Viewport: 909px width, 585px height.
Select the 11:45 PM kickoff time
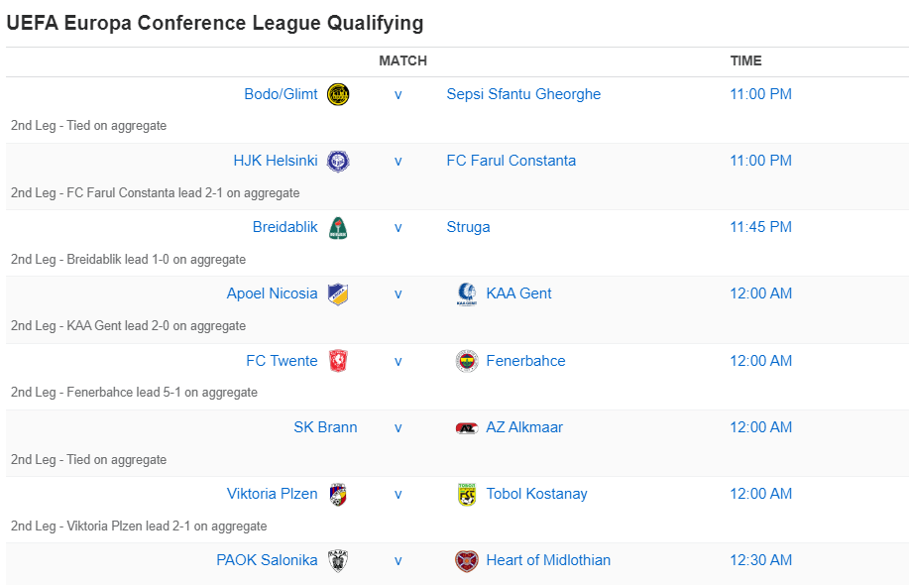760,226
